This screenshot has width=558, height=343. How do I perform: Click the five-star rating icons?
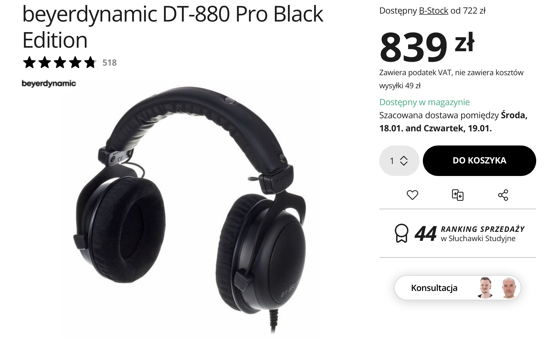tap(60, 63)
